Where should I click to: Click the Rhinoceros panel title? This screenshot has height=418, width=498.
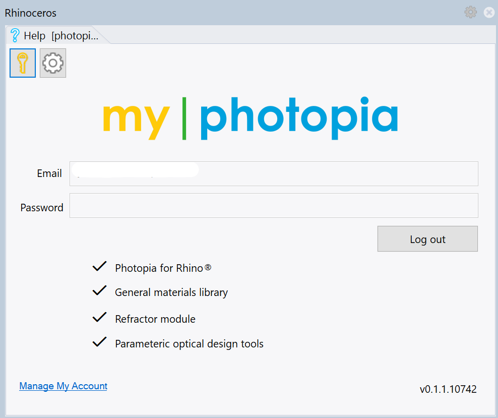coord(30,13)
